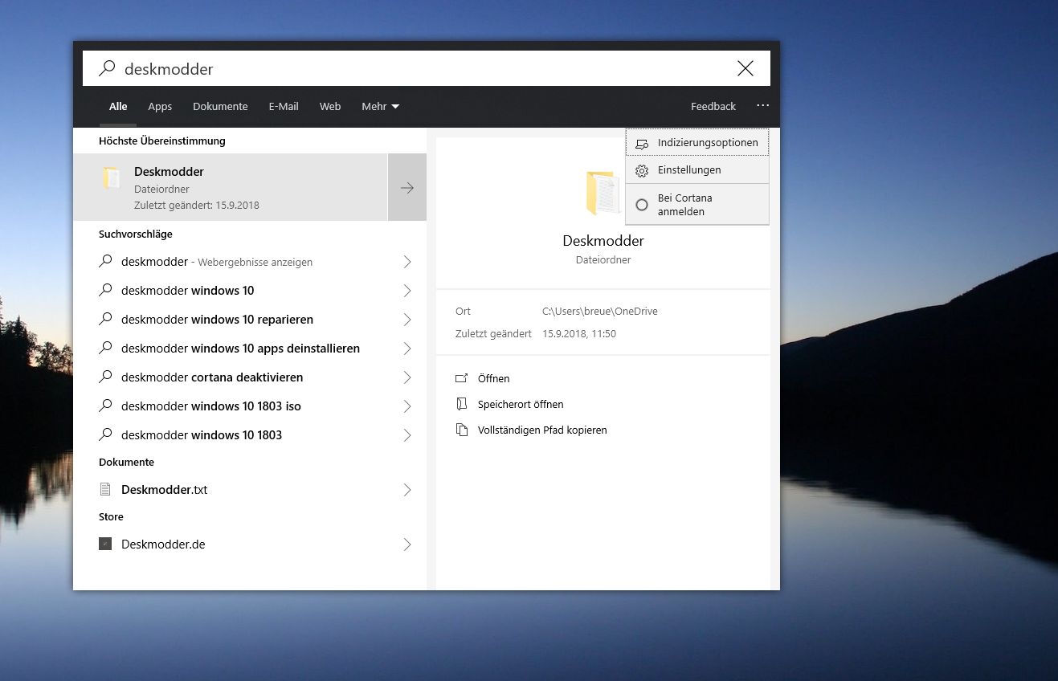Expand the top Deskmodder result arrow
The width and height of the screenshot is (1058, 681).
[407, 187]
